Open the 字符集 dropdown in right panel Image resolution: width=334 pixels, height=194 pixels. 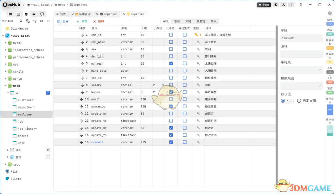point(302,70)
